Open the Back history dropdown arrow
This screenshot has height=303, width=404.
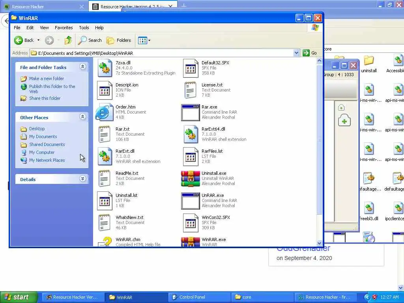(38, 40)
